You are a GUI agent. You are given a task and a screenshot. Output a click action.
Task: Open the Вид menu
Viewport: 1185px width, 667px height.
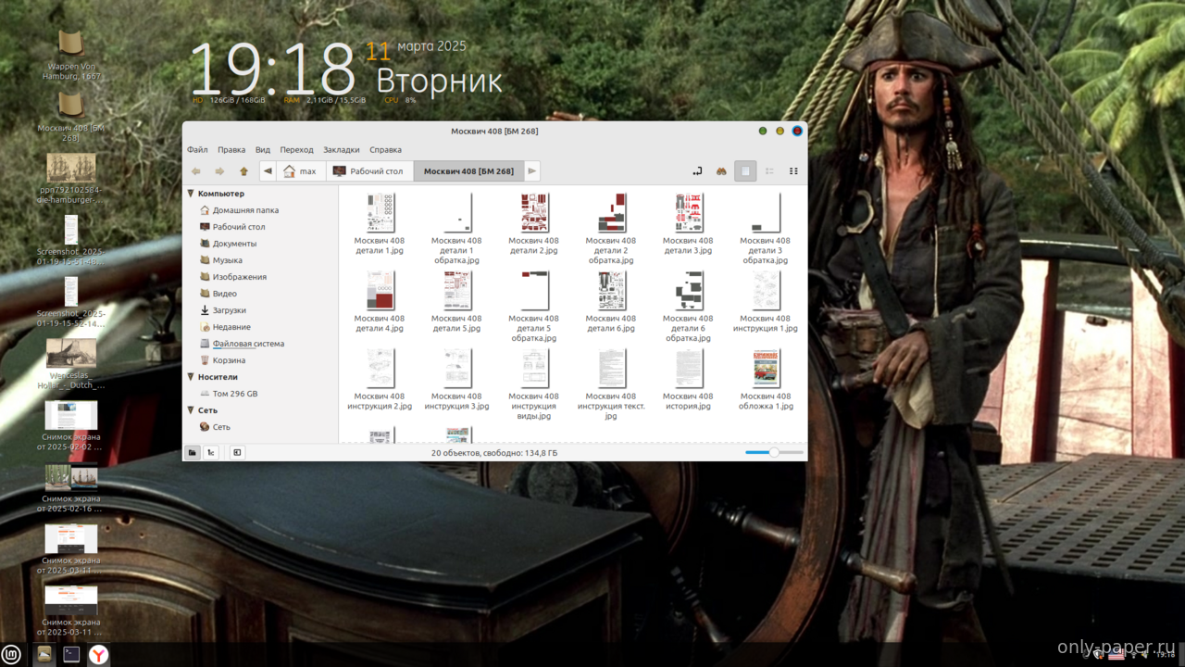(x=263, y=150)
